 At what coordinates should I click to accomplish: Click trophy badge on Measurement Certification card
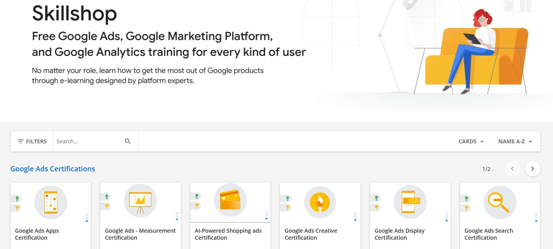[x=106, y=206]
